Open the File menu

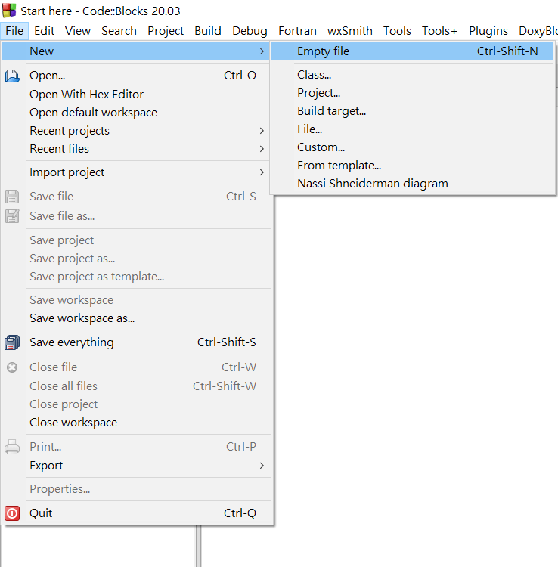pyautogui.click(x=14, y=31)
